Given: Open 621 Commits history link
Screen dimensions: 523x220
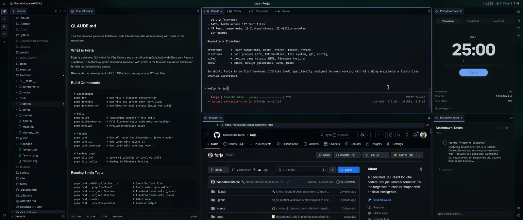Looking at the screenshot, I should [x=346, y=182].
